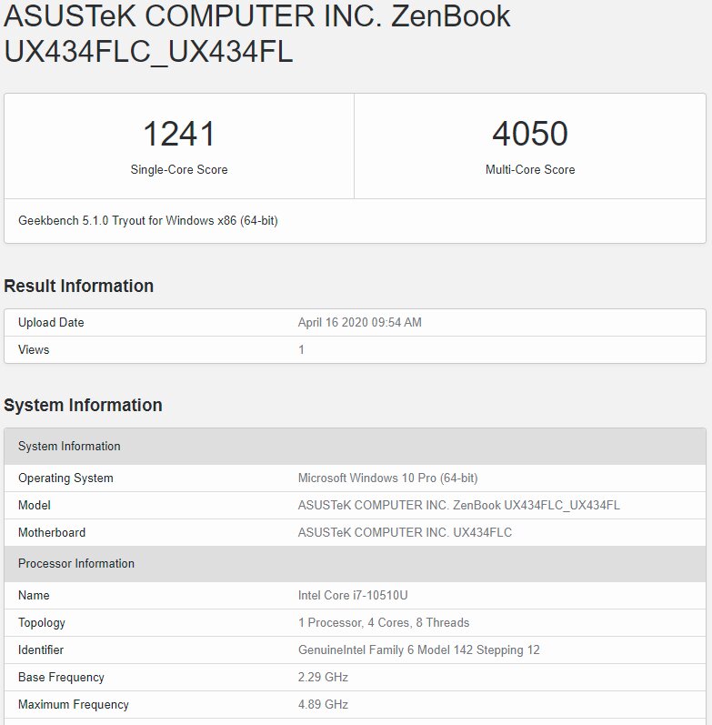Select the Upload Date value April 16 2020
This screenshot has height=725, width=712.
pos(360,322)
